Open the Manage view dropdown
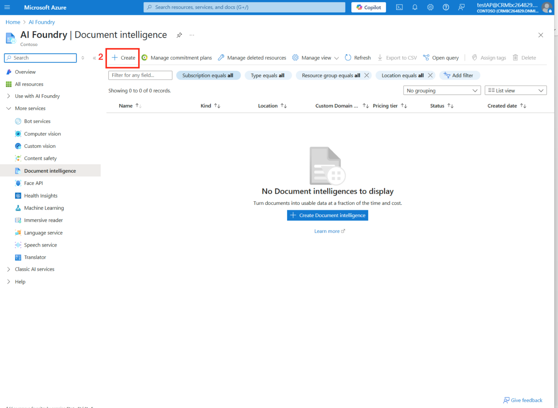Screen dimensions: 558x408 316,58
